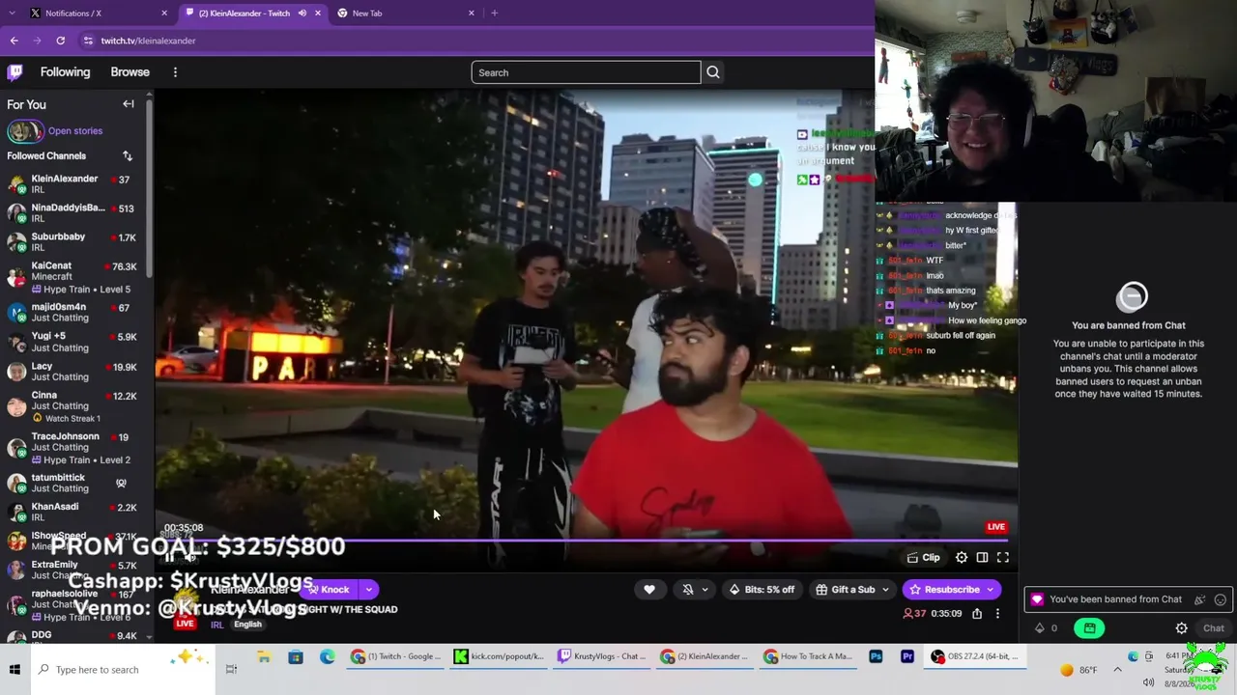This screenshot has width=1237, height=695.
Task: Click the search magnifier button
Action: [x=713, y=72]
